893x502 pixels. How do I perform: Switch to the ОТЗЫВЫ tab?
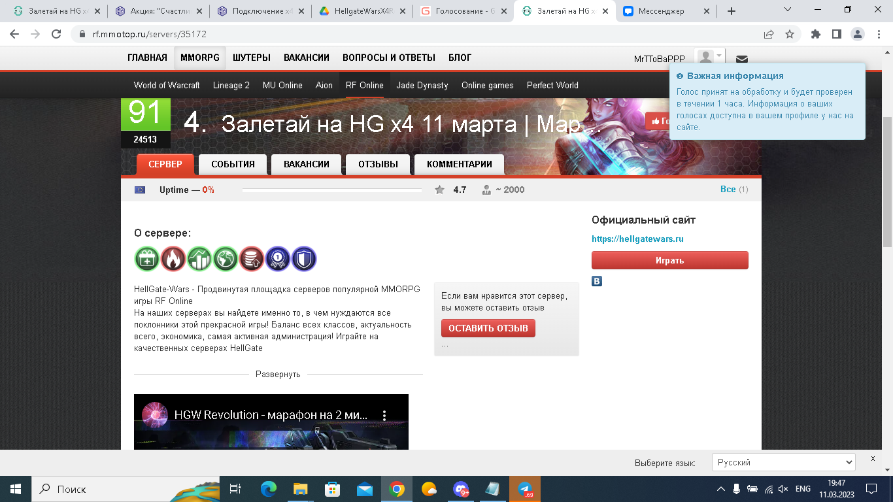point(378,164)
